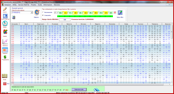Click the horizontal scrollbar right arrow
The height and width of the screenshot is (94, 174).
[x=170, y=84]
